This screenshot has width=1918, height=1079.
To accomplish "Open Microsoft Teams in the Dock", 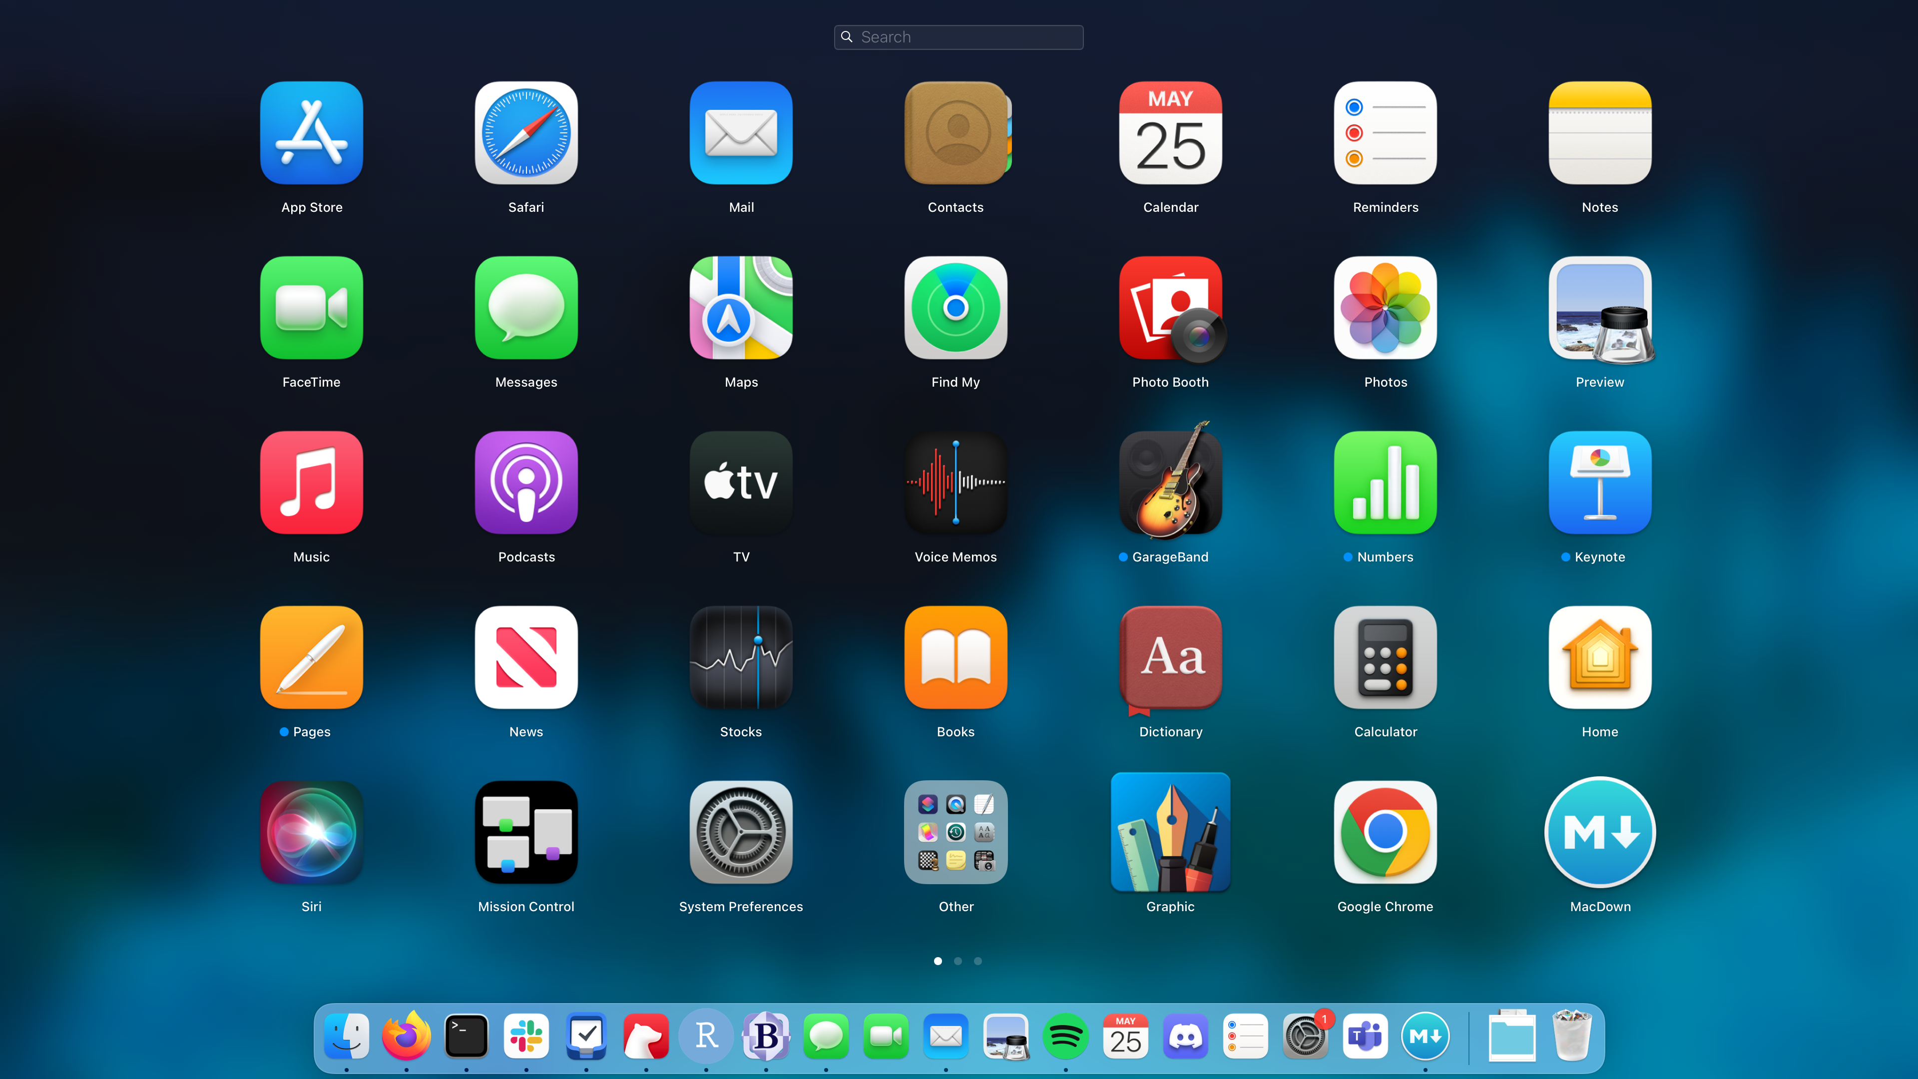I will [x=1366, y=1036].
